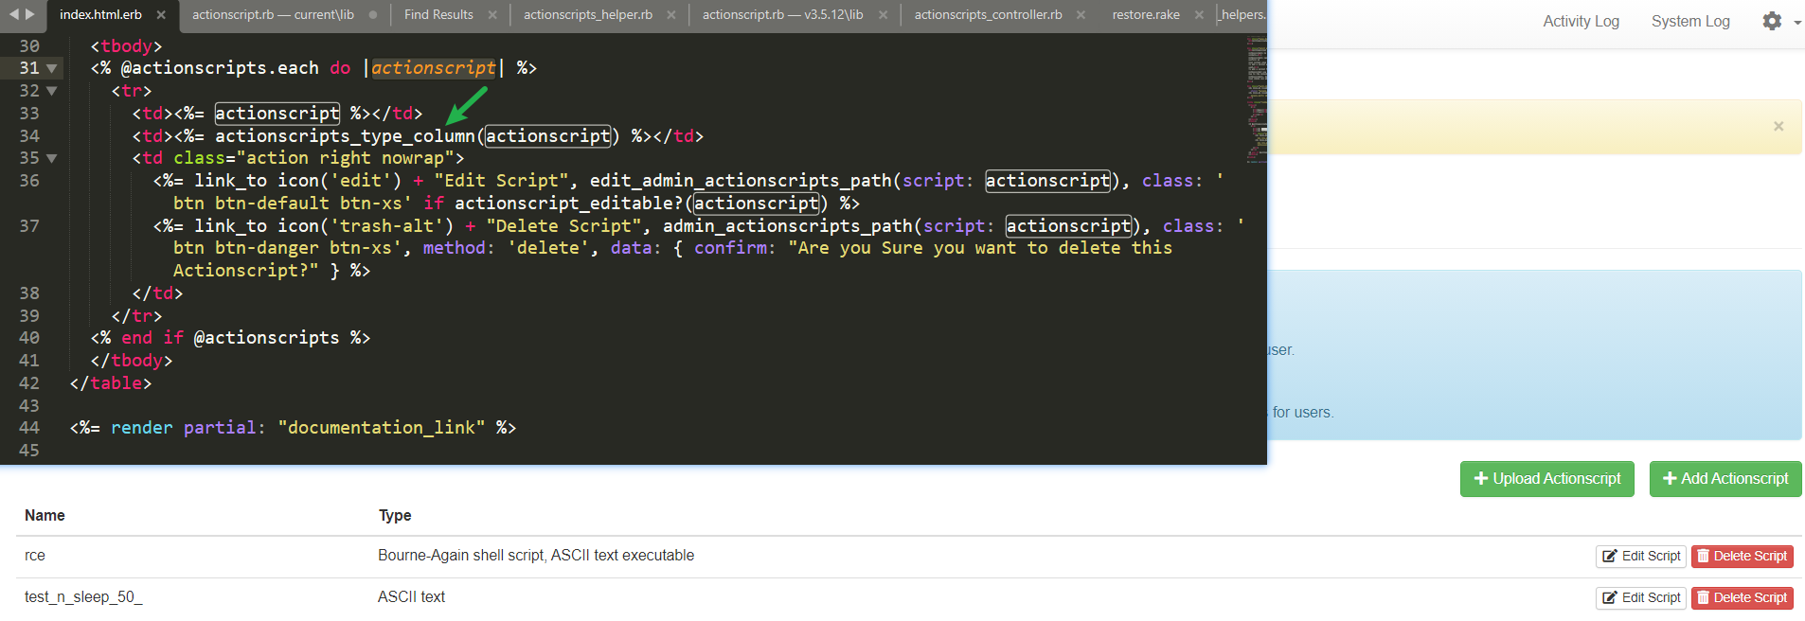The height and width of the screenshot is (621, 1805).
Task: Click the 'ASCII text' type cell
Action: [411, 597]
